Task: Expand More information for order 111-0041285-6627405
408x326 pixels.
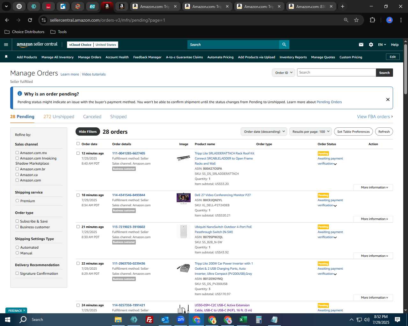Action: [373, 188]
